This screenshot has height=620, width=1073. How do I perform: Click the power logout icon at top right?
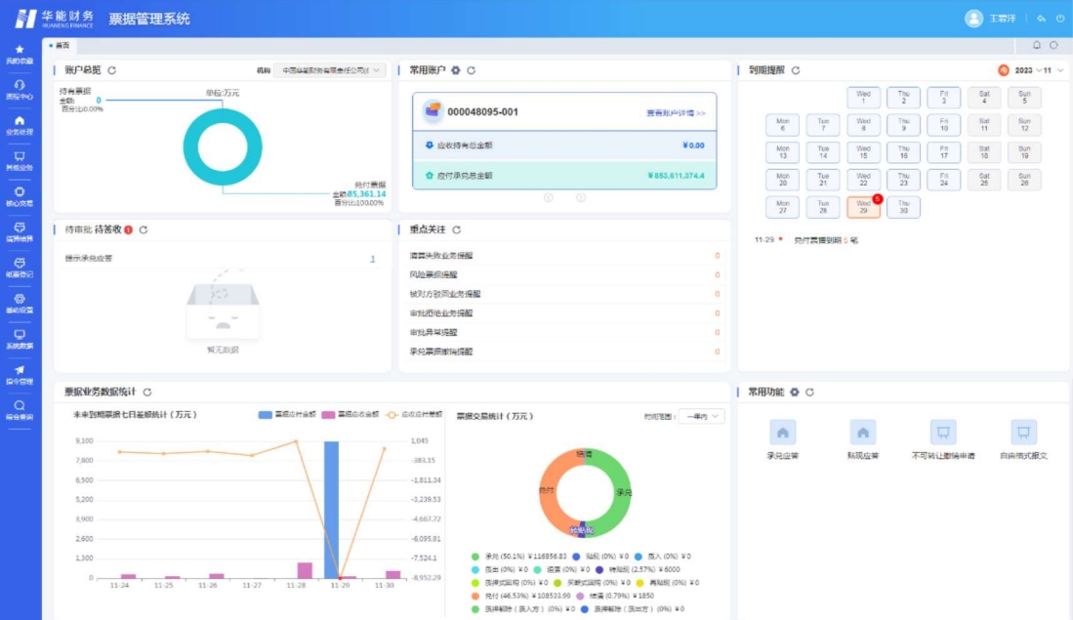click(x=1060, y=19)
